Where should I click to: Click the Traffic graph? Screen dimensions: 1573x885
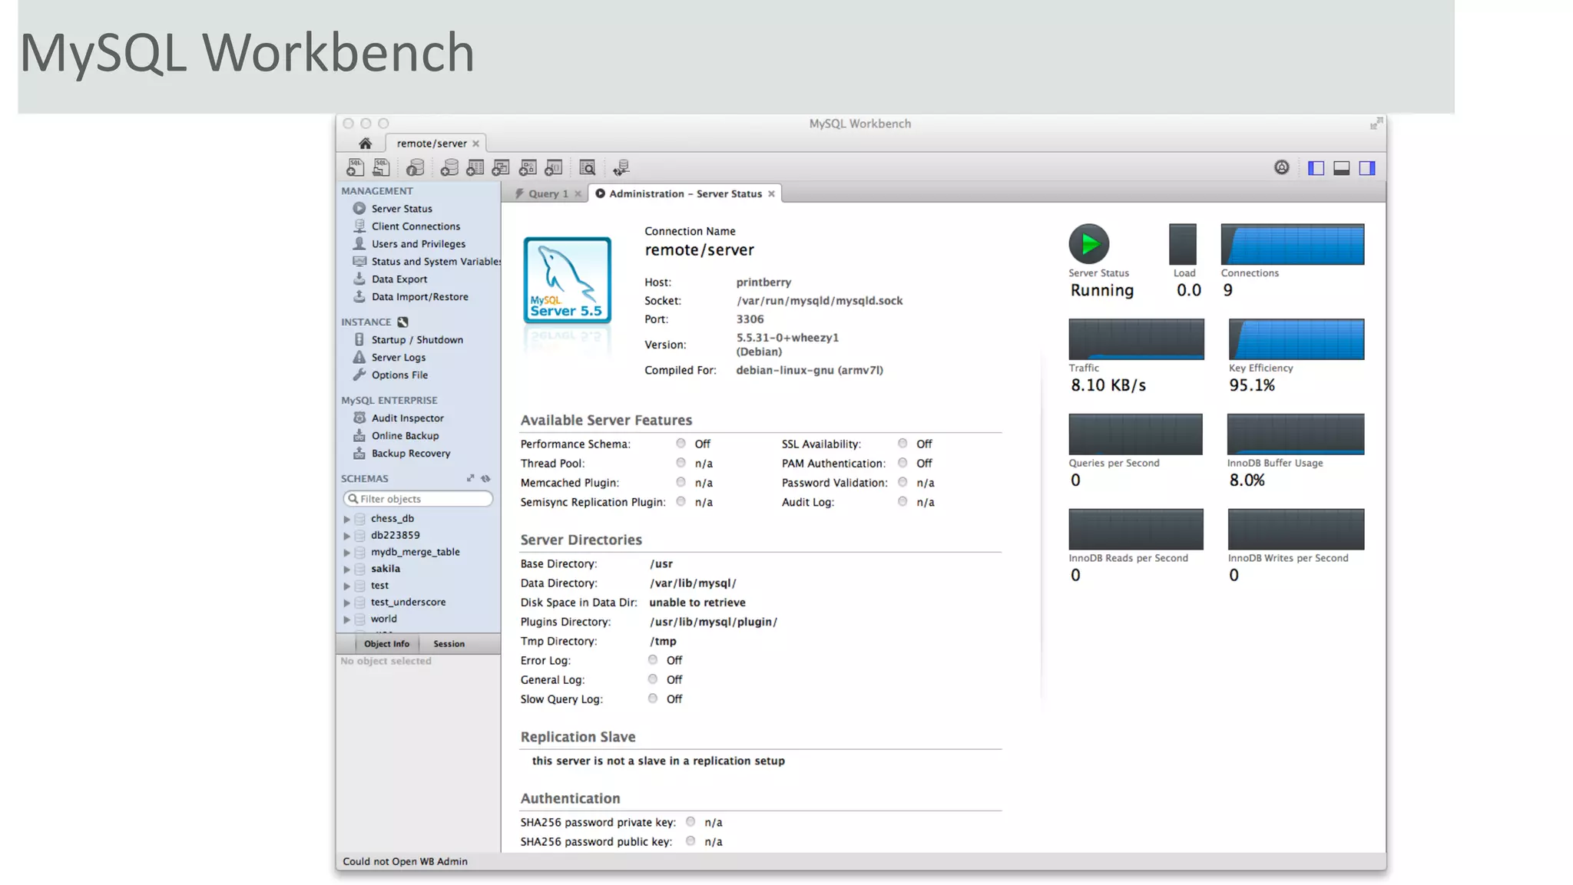pyautogui.click(x=1136, y=339)
